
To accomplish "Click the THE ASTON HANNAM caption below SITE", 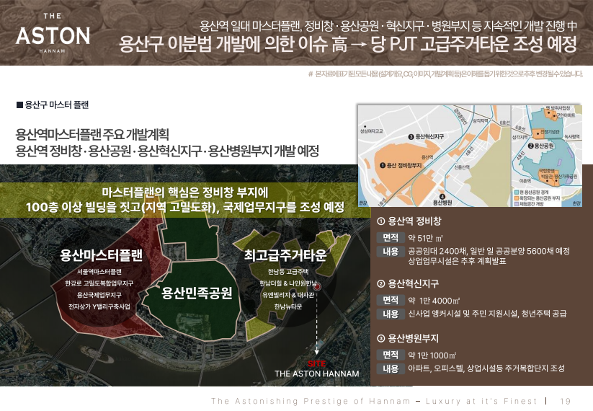I will [316, 374].
